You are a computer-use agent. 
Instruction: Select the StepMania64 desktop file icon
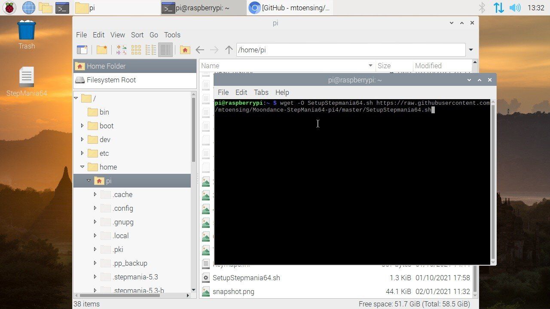(26, 82)
